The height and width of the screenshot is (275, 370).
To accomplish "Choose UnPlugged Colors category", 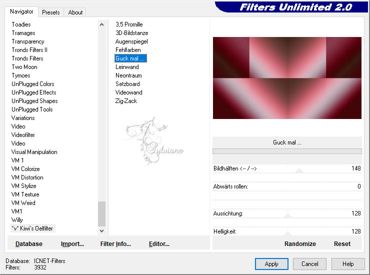I will [33, 84].
